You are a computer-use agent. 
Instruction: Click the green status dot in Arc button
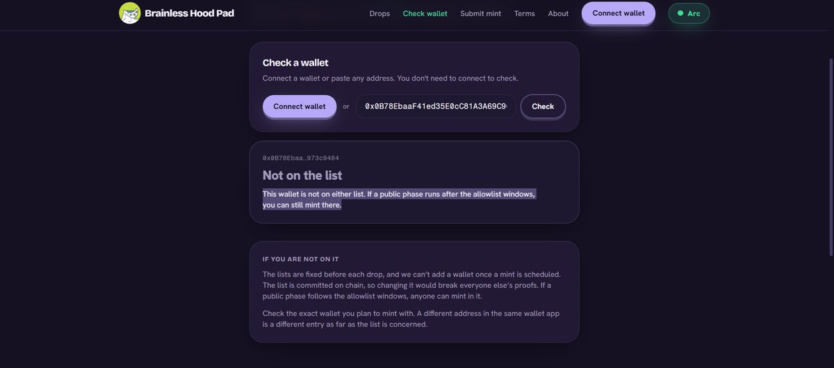(680, 13)
